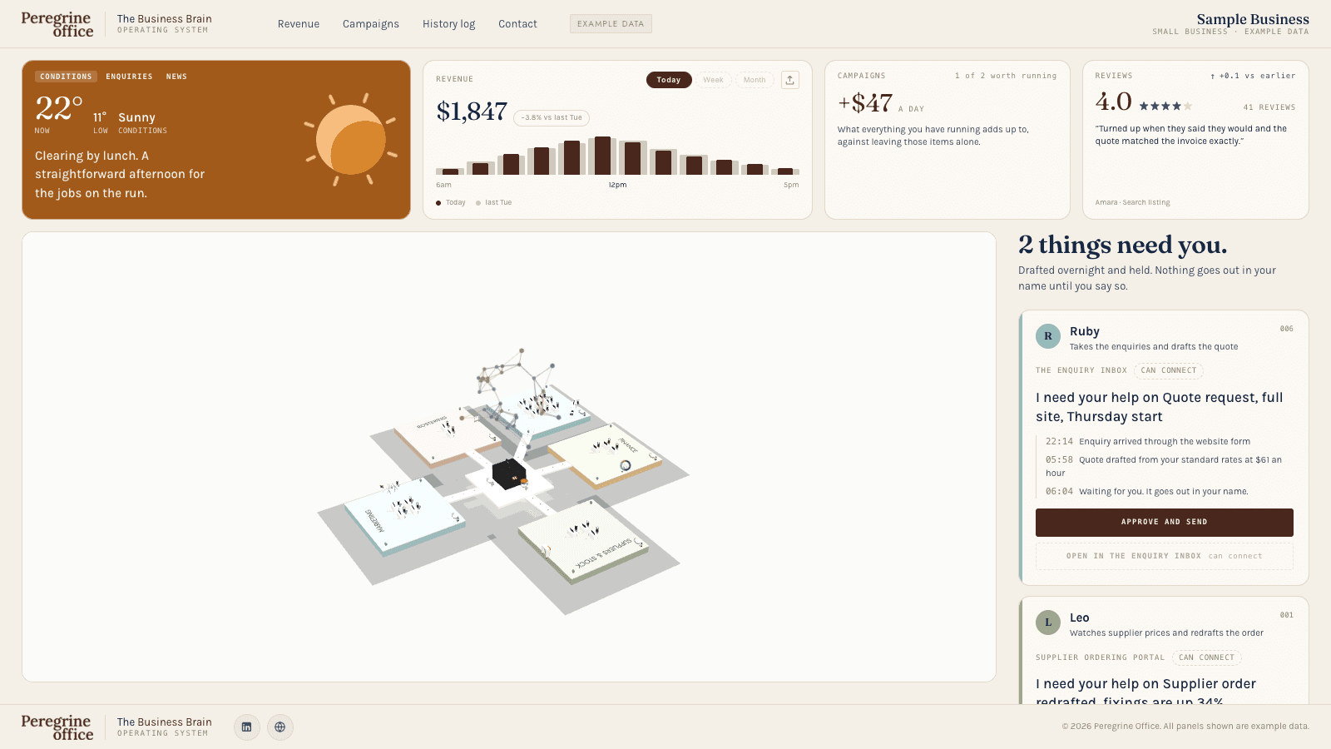Click the +$47 a day campaigns figure
This screenshot has width=1331, height=749.
(x=880, y=104)
